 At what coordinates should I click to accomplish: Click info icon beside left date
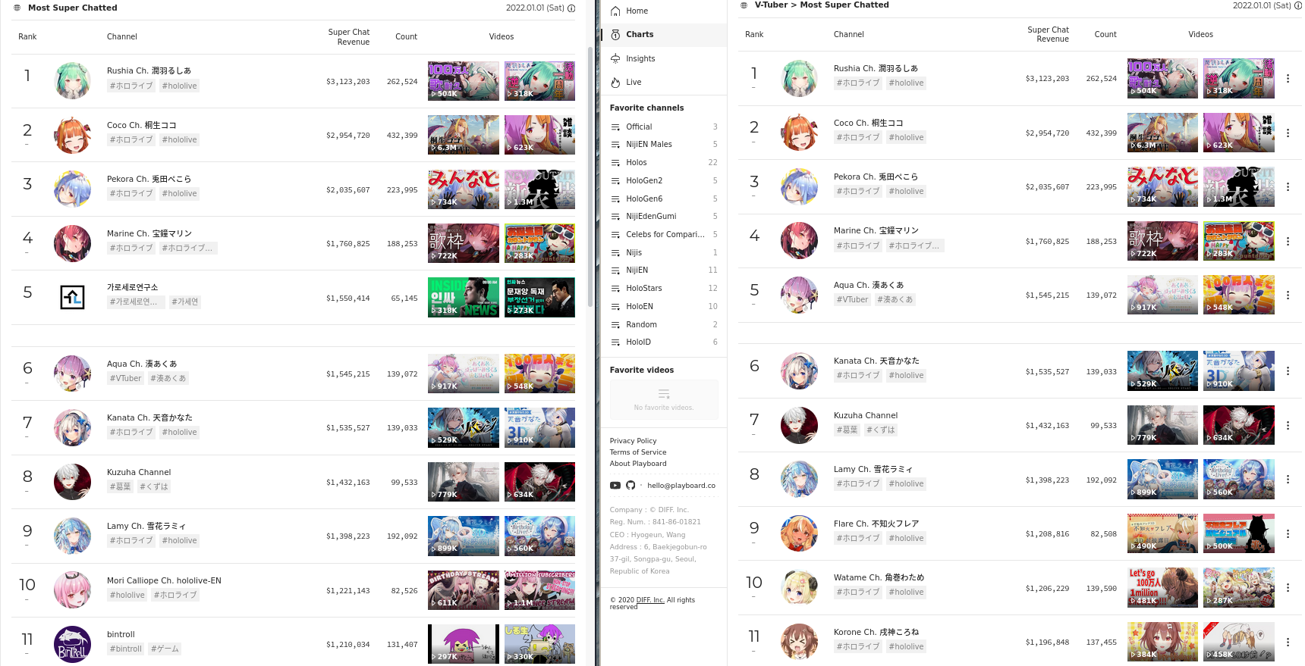(571, 8)
